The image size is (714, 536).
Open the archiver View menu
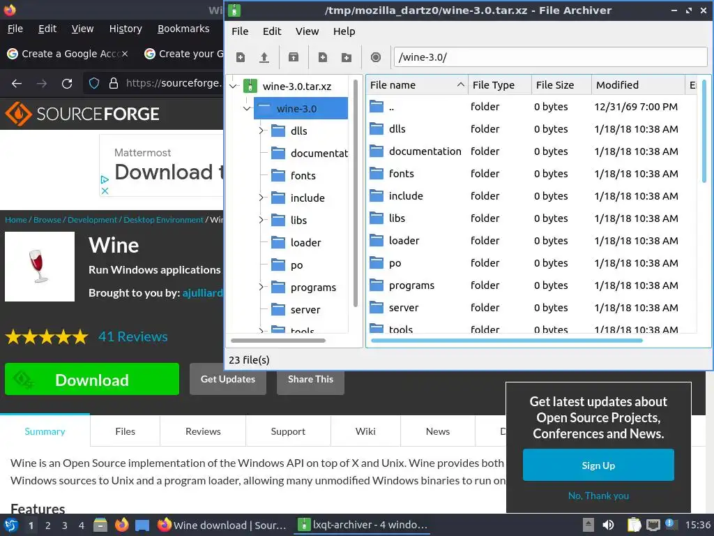(307, 31)
